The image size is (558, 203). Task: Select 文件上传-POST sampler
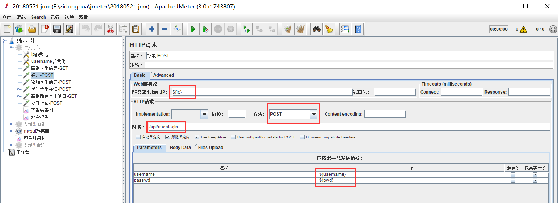pyautogui.click(x=46, y=103)
